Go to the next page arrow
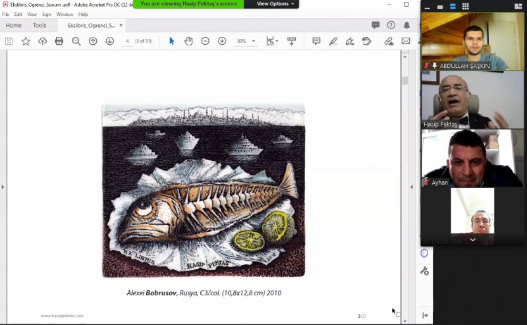Screen dimensions: 527x325 coord(110,41)
